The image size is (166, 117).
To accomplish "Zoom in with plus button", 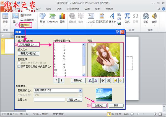I will coord(155,114).
